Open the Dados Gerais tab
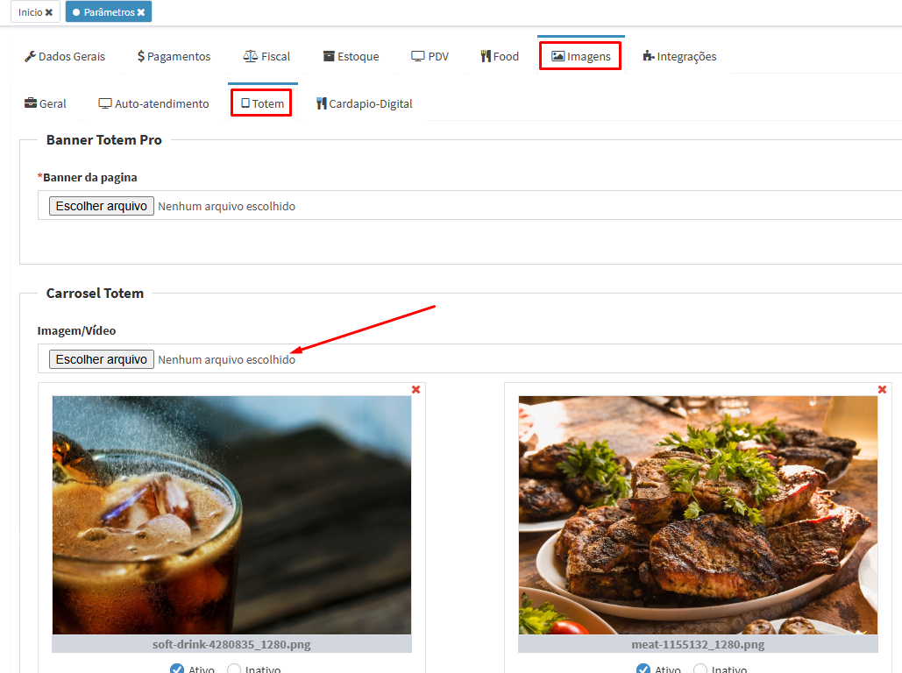Image resolution: width=902 pixels, height=673 pixels. click(x=65, y=56)
